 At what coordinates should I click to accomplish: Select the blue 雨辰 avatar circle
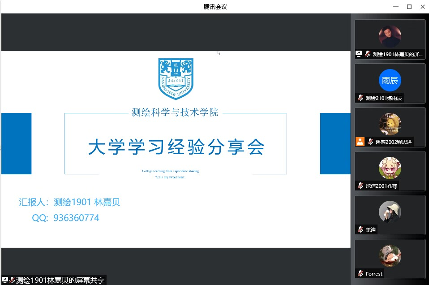pyautogui.click(x=390, y=81)
